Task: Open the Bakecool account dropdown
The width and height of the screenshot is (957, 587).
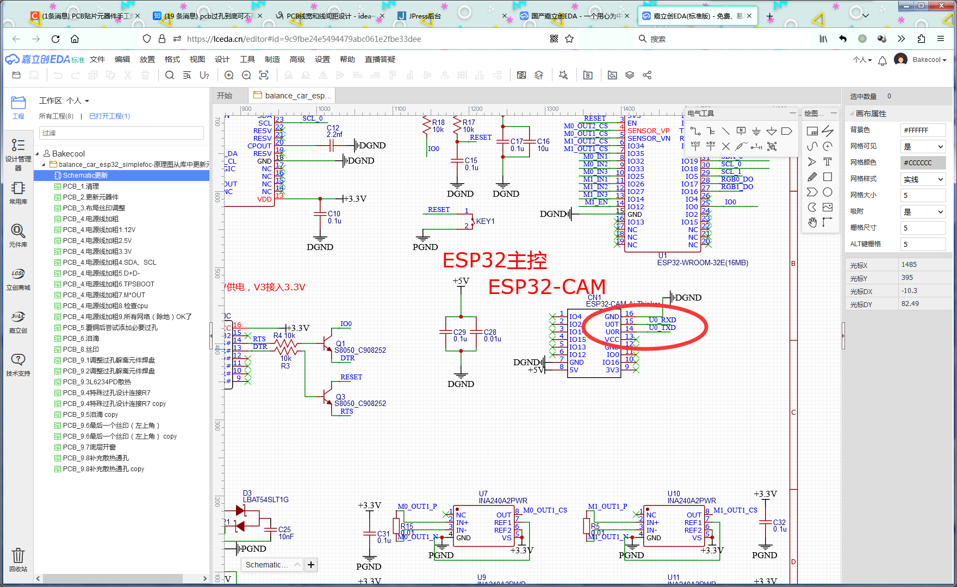Action: 929,60
